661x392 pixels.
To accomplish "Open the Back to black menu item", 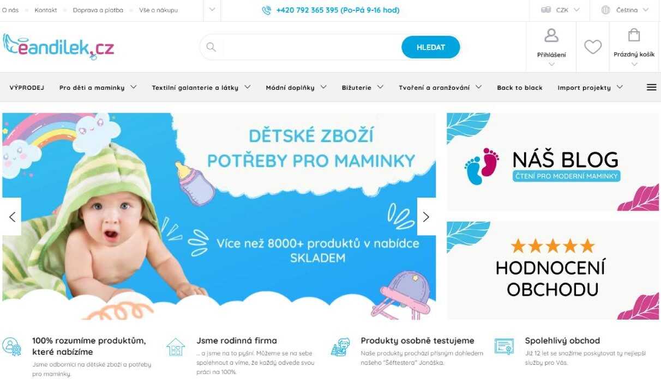I will (x=520, y=87).
